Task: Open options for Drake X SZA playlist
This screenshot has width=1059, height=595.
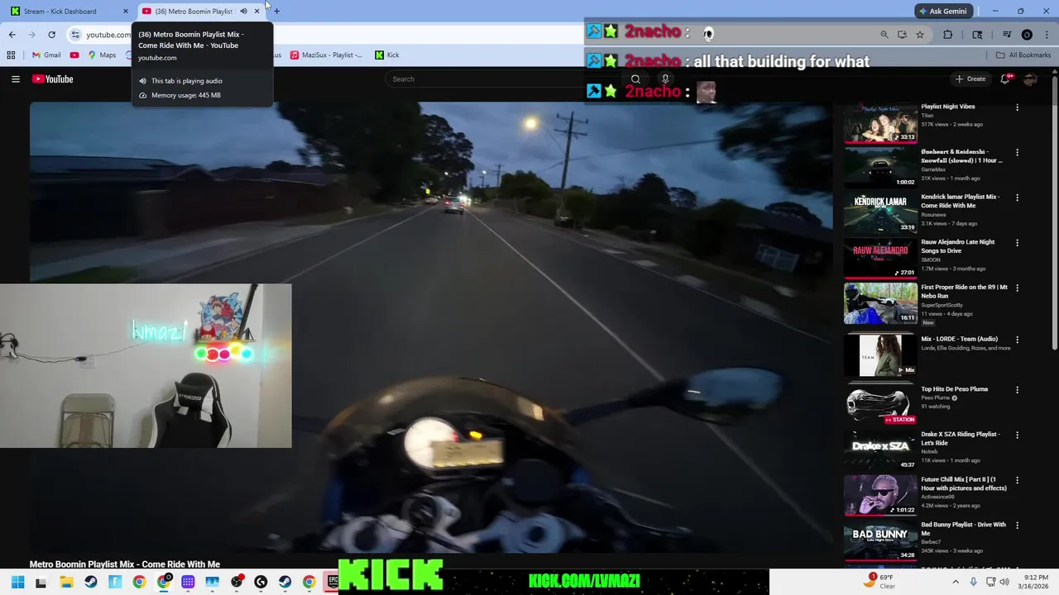Action: [1017, 436]
